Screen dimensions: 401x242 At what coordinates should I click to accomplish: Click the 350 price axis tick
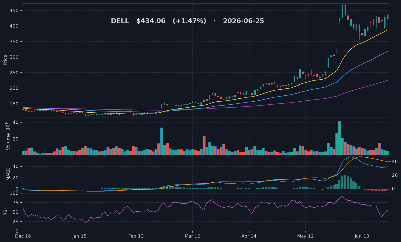click(x=15, y=42)
